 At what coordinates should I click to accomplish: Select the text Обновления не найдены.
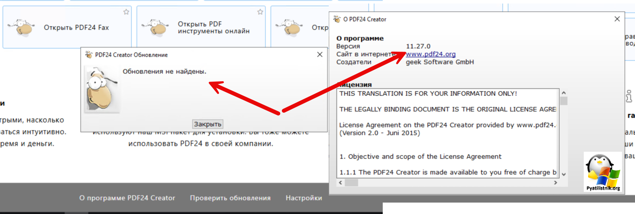click(x=164, y=71)
